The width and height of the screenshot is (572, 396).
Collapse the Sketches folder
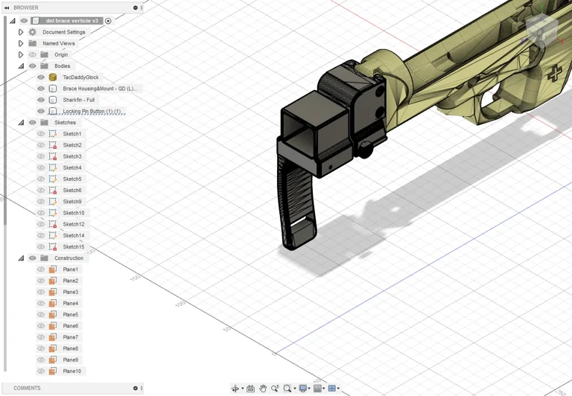[21, 123]
